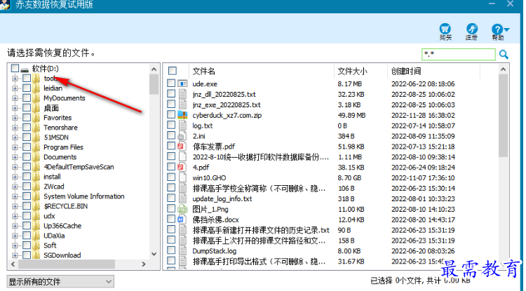Viewport: 526px width, 291px height.
Task: Open the help (帮助) icon menu
Action: tap(497, 29)
